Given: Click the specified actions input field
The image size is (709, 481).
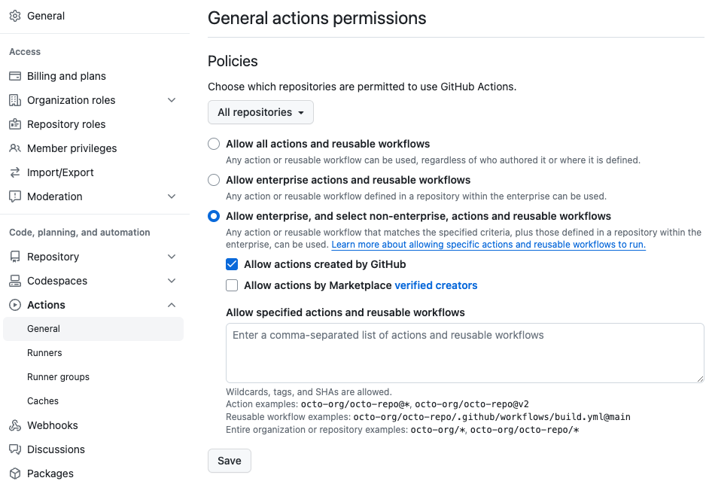Looking at the screenshot, I should (x=464, y=354).
